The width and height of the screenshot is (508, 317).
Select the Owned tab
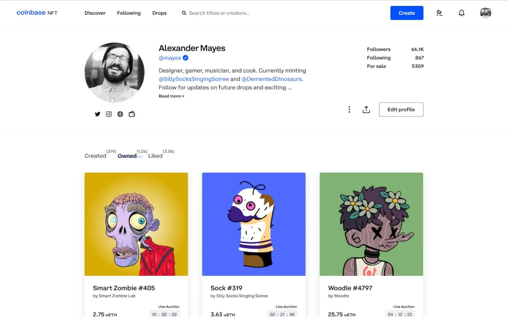click(127, 156)
